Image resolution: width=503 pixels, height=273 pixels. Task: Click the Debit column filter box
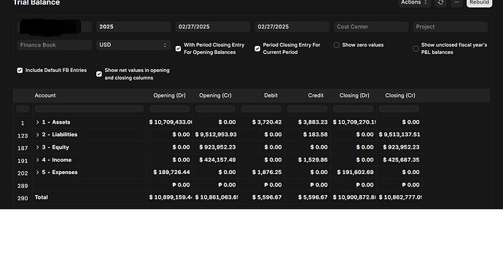pos(261,108)
